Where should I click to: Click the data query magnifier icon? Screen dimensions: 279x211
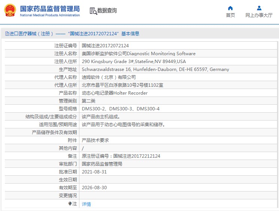pos(93,11)
